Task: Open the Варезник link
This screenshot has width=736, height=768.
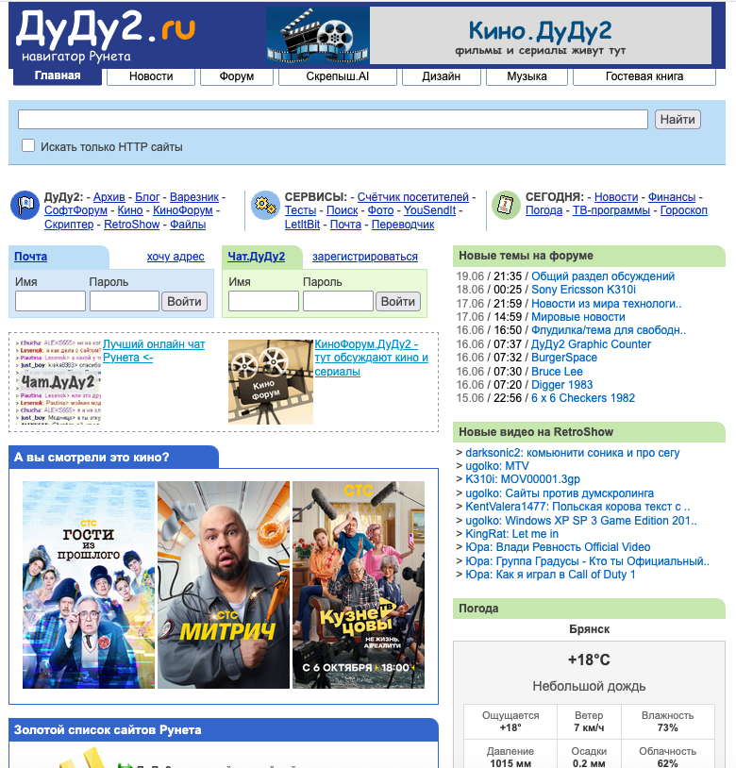Action: pos(194,197)
